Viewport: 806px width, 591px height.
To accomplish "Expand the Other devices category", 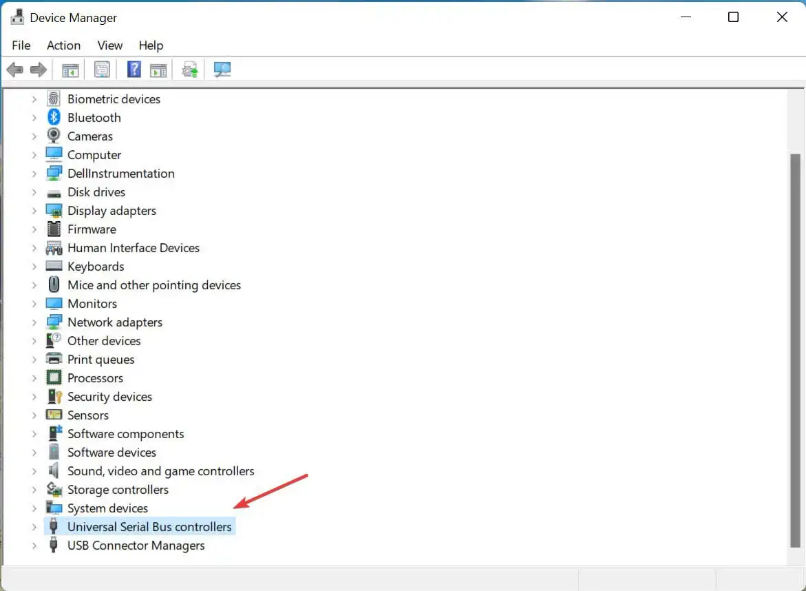I will coord(34,341).
